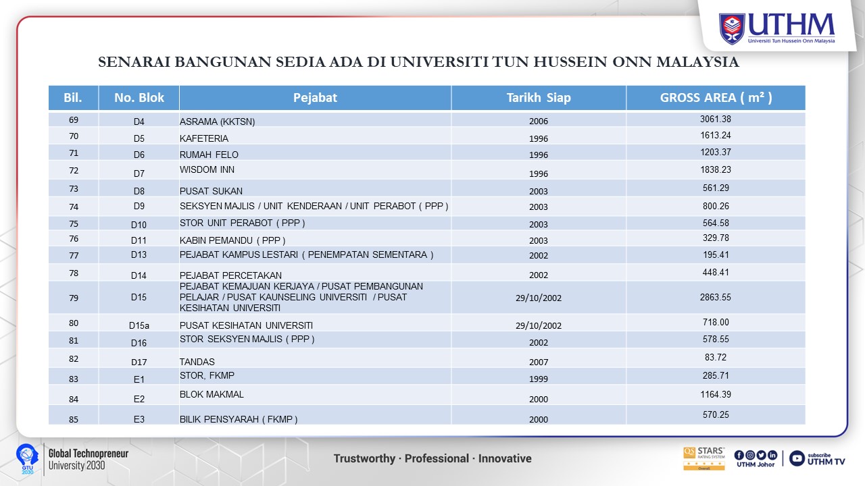The height and width of the screenshot is (486, 865).
Task: Click the QS Stars rating badge
Action: [703, 458]
